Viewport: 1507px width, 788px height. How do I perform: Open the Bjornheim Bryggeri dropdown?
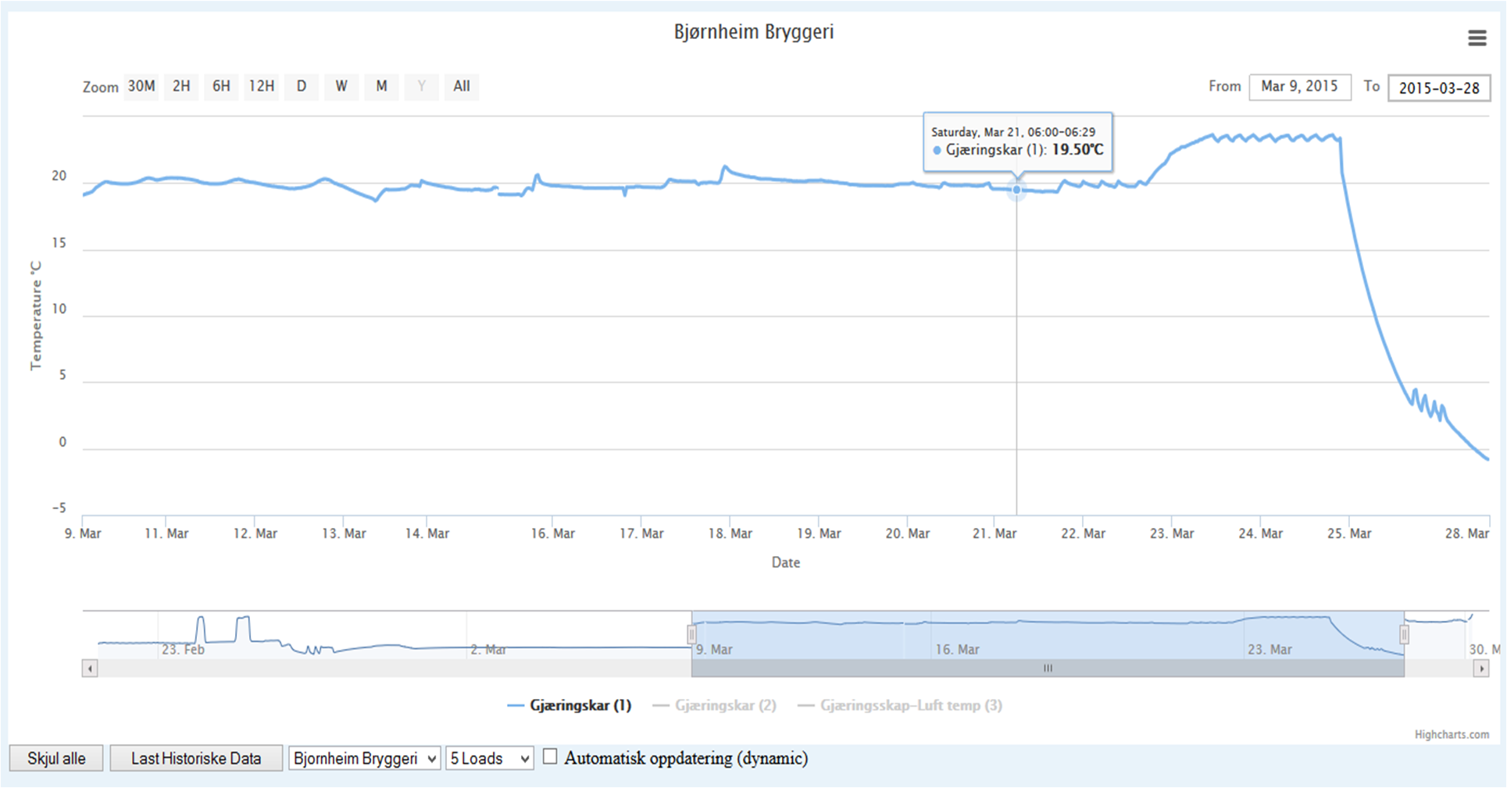pyautogui.click(x=365, y=758)
